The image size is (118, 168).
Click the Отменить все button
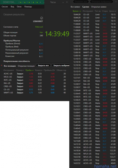(x=81, y=2)
